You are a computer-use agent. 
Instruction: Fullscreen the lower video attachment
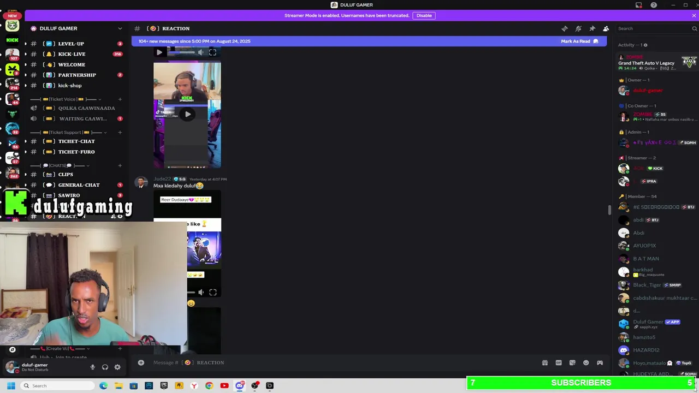click(212, 293)
